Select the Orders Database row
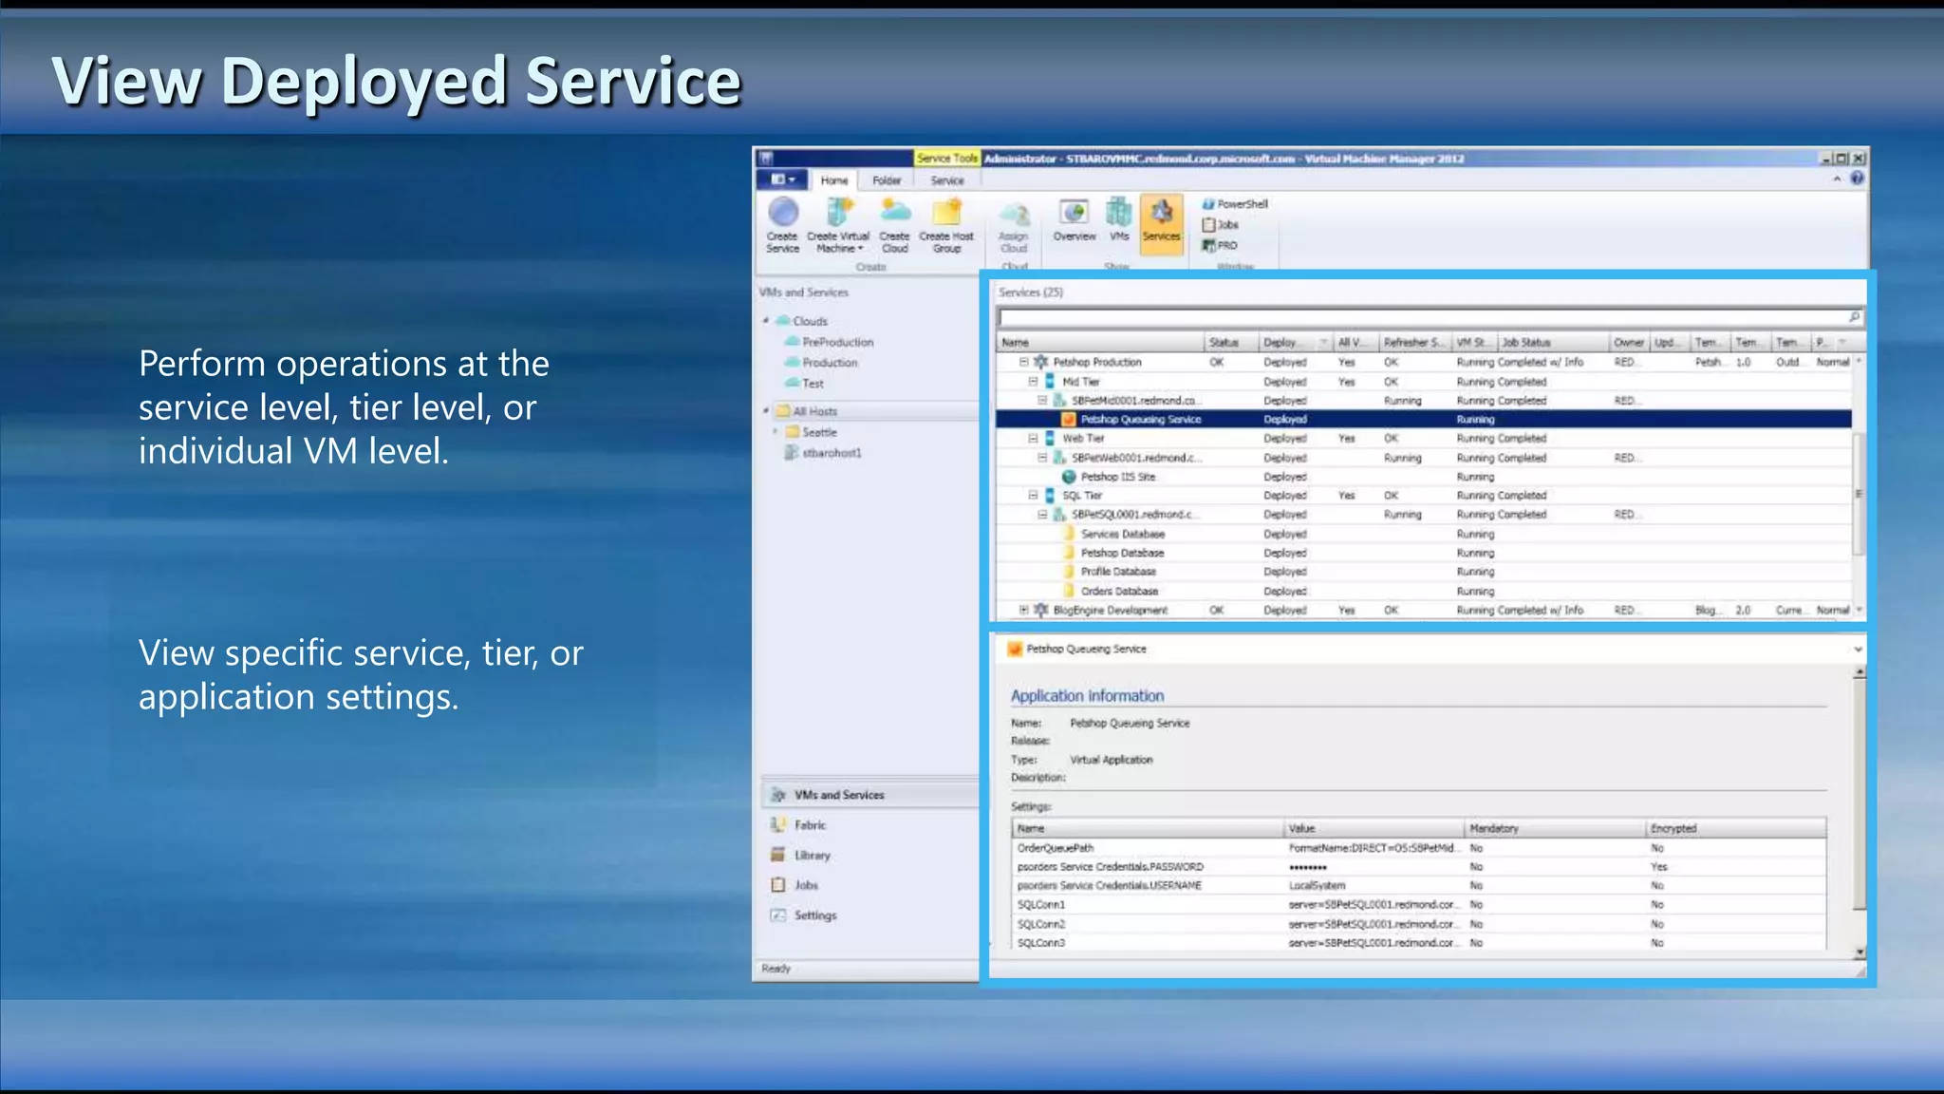 pyautogui.click(x=1424, y=591)
